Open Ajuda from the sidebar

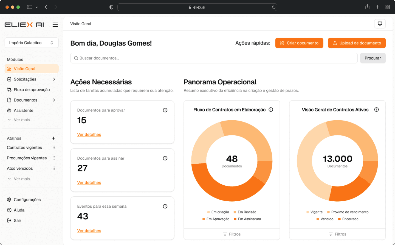tap(19, 210)
